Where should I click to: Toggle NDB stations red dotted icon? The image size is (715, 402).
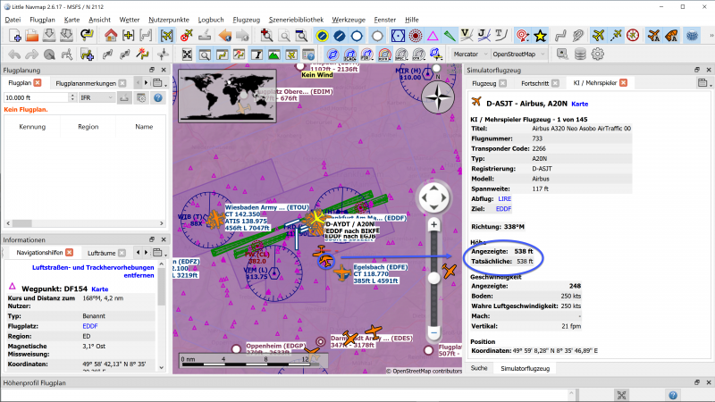416,35
